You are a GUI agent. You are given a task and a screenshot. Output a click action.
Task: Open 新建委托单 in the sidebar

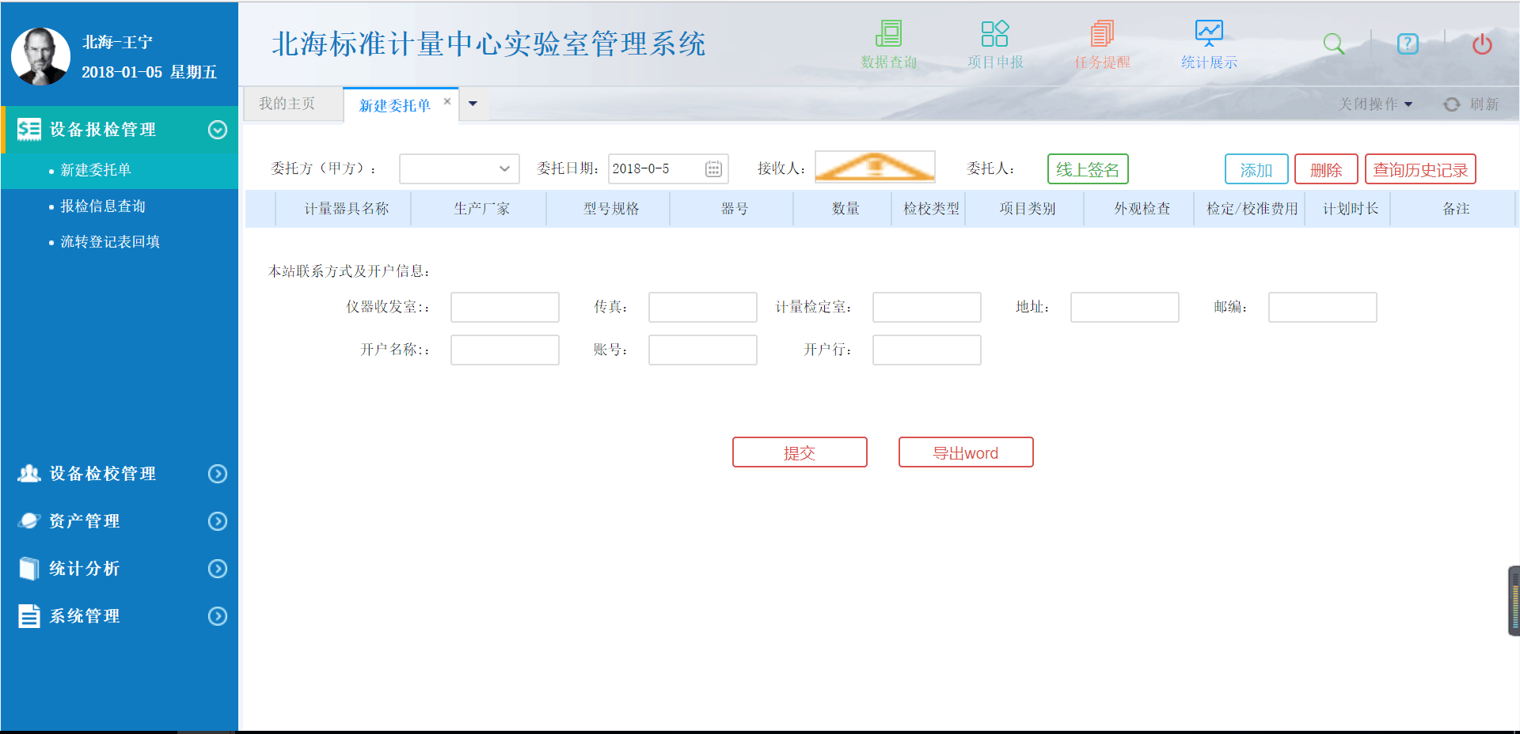tap(95, 170)
